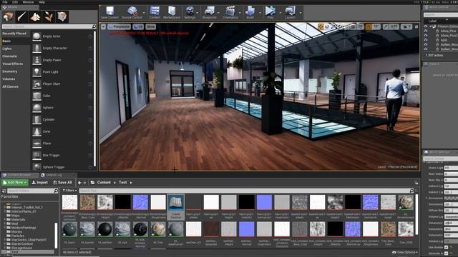Open the Blueprints toolbar icon

click(210, 11)
